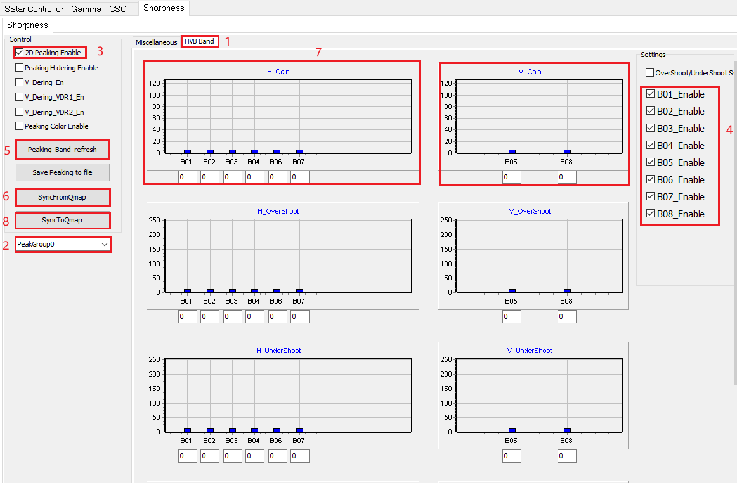737x483 pixels.
Task: Toggle the OverShoot/UnderShoot settings checkbox
Action: click(x=649, y=73)
